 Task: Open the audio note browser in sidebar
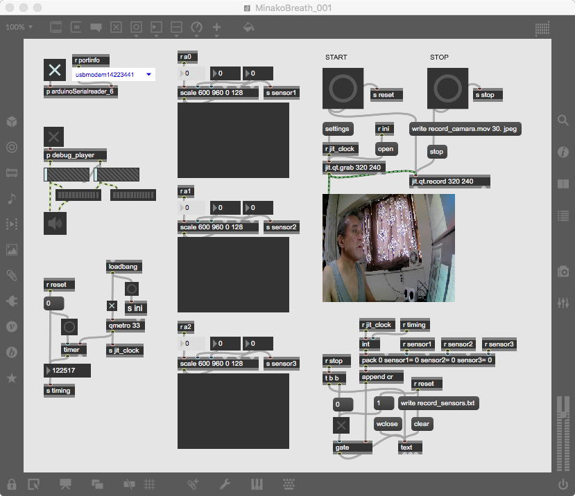tap(12, 199)
